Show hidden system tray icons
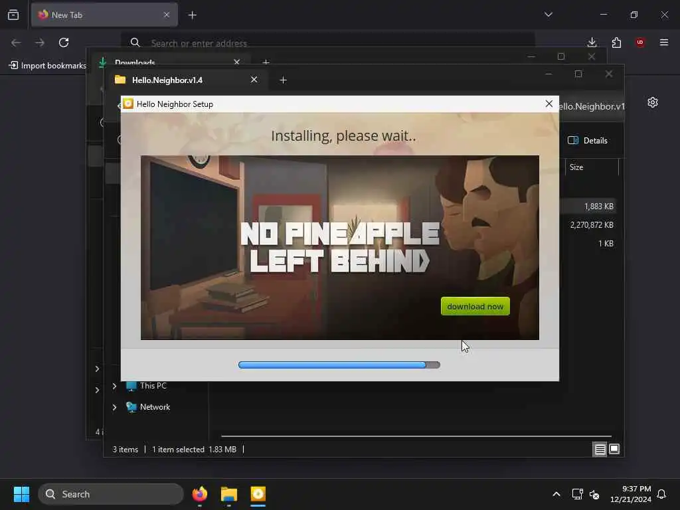Viewport: 680px width, 510px height. point(556,494)
